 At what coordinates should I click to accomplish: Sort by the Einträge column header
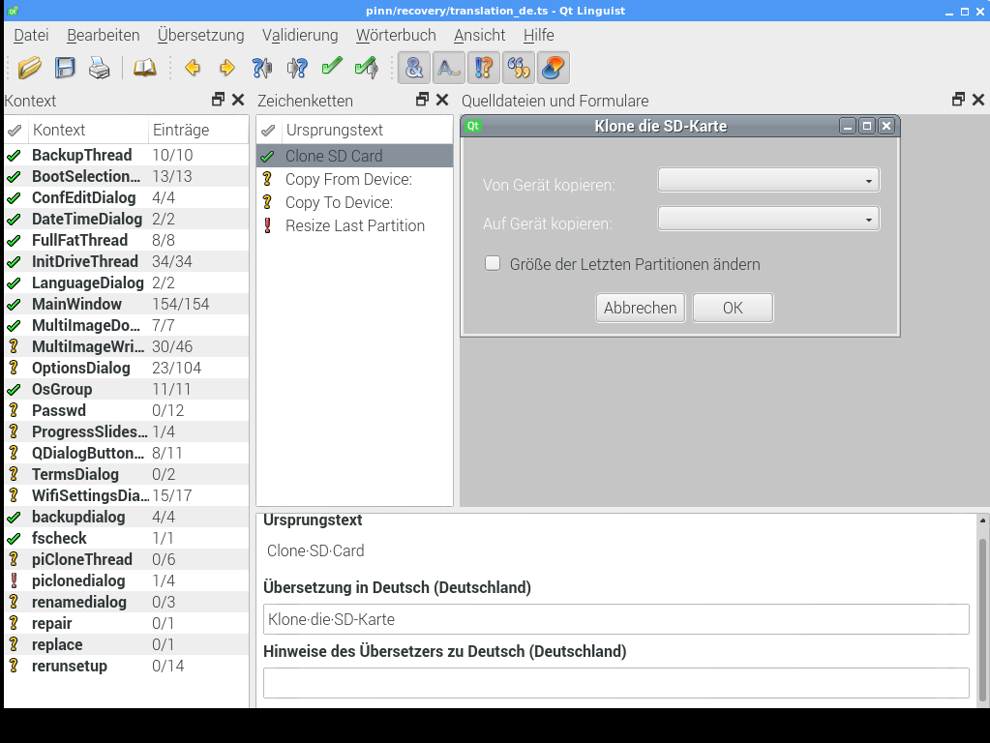coord(198,130)
